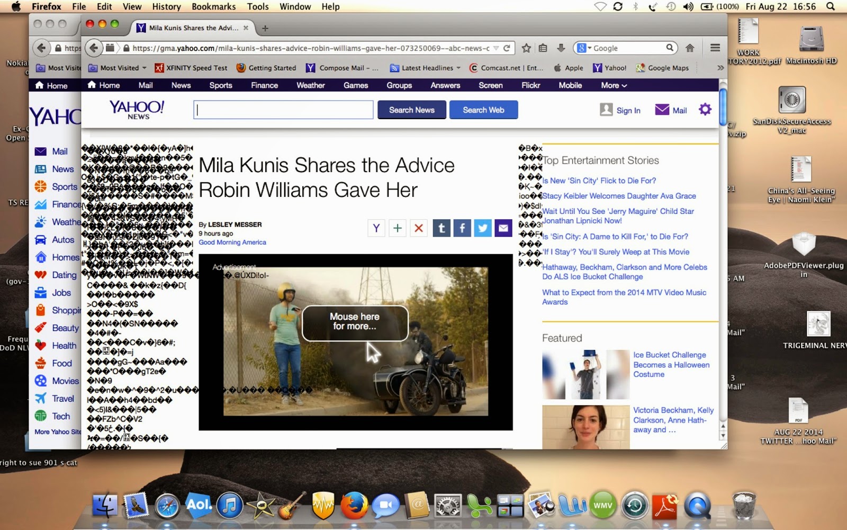Open Ice Bucket Challenge Halloween Costume link
The image size is (847, 530).
pyautogui.click(x=671, y=365)
